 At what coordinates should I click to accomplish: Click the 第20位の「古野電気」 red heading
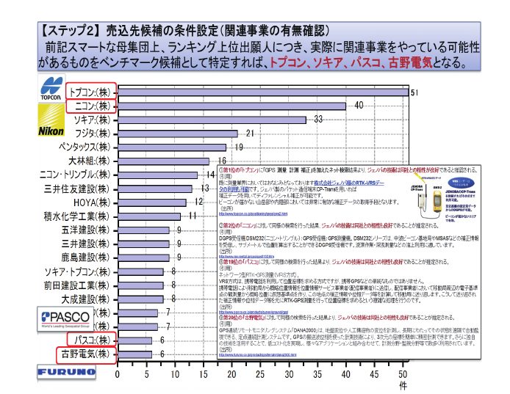pyautogui.click(x=243, y=318)
